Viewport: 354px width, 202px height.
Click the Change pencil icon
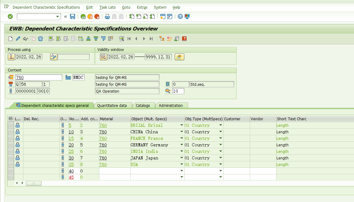(18, 39)
